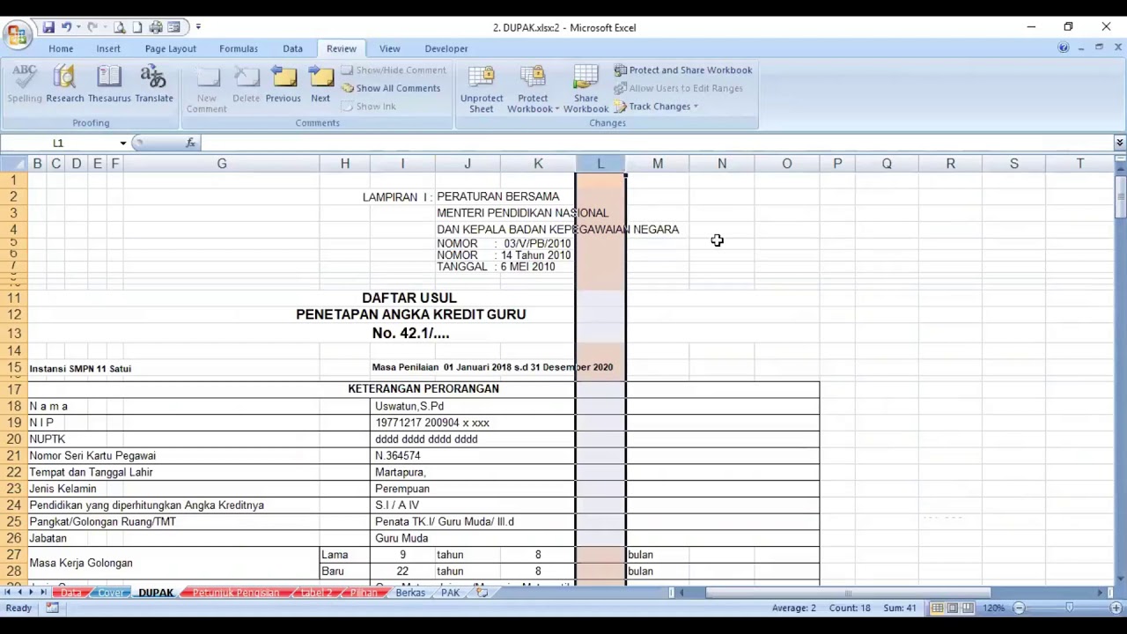This screenshot has height=634, width=1127.
Task: Switch to Normal view in status bar
Action: [x=938, y=608]
